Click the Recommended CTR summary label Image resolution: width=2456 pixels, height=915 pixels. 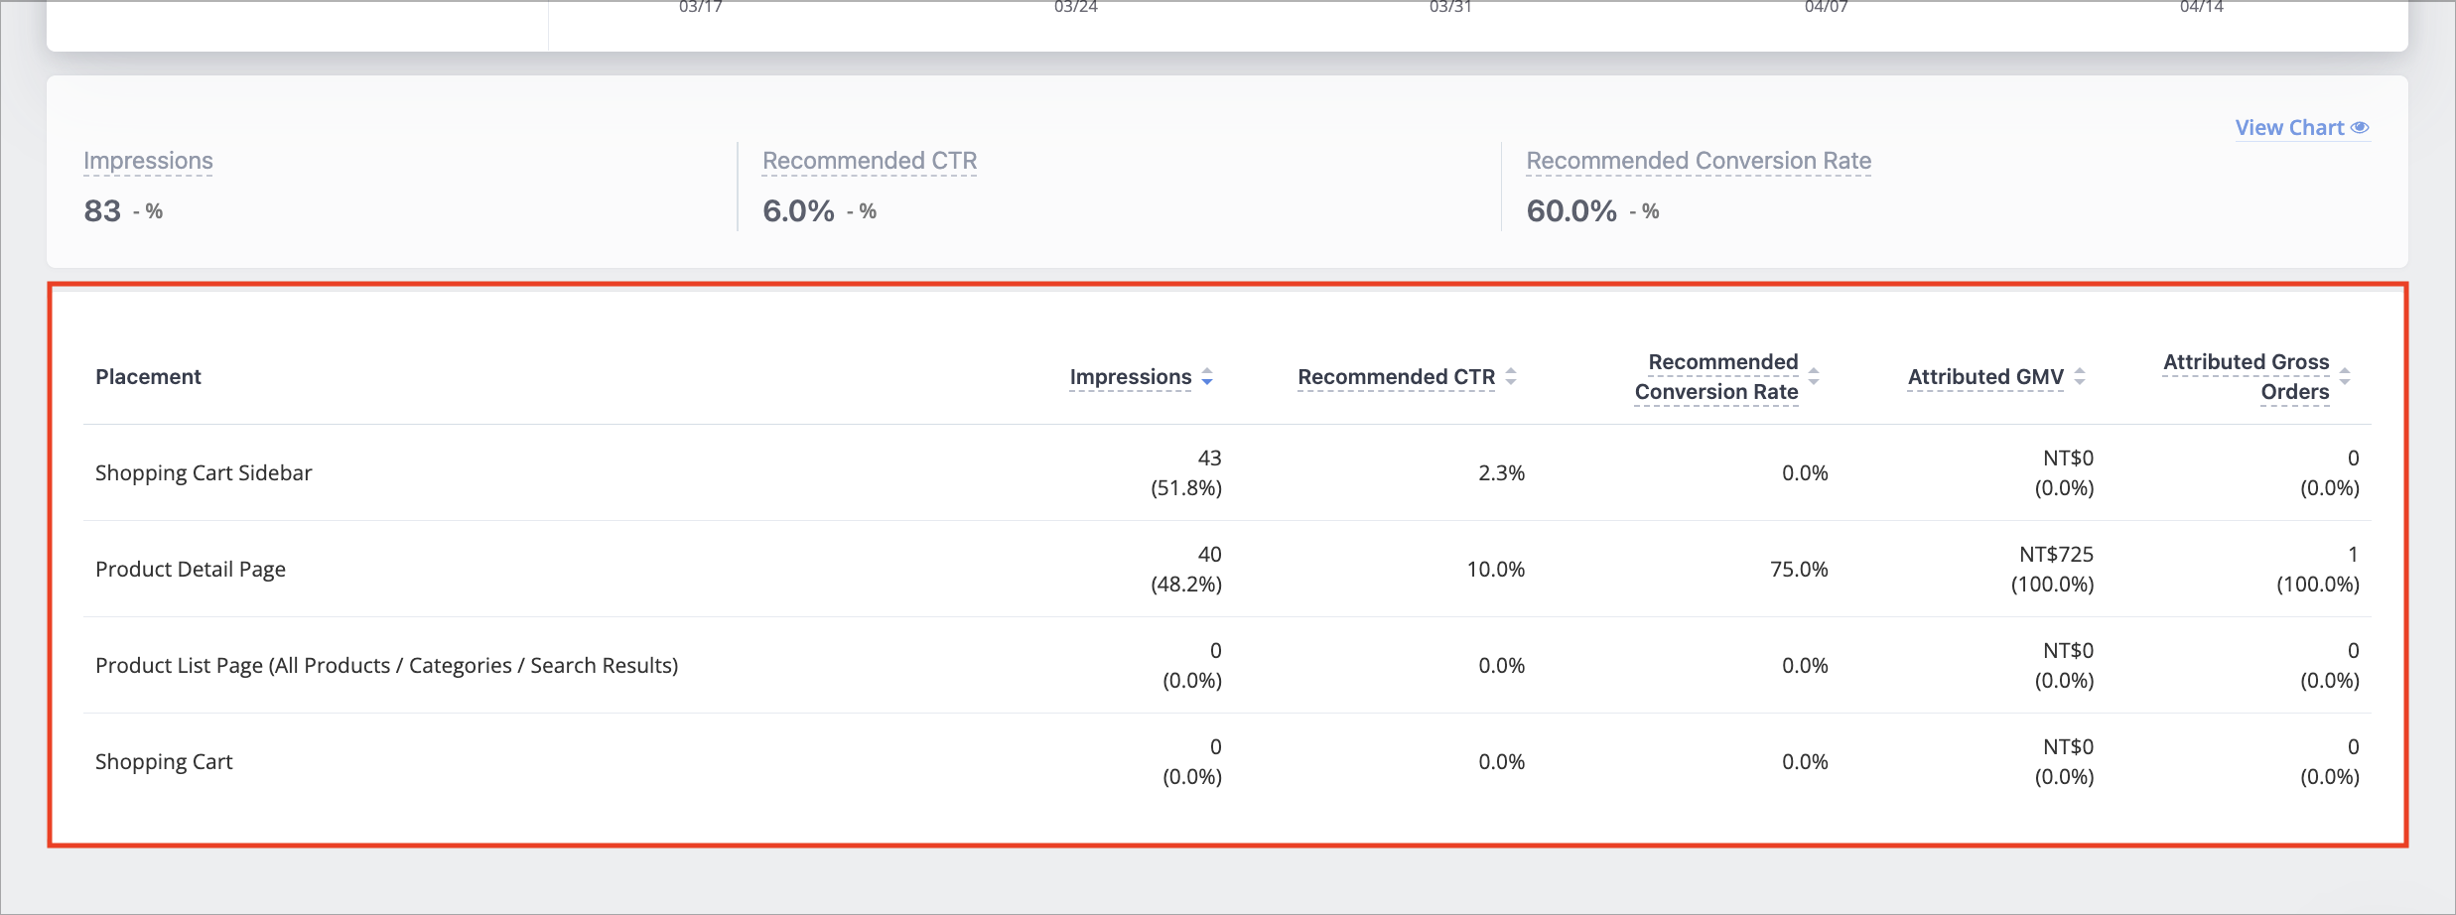tap(870, 161)
